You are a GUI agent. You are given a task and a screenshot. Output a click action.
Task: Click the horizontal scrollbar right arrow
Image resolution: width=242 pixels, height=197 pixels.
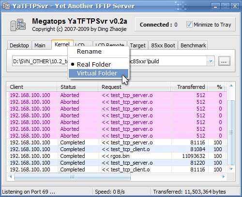pyautogui.click(x=224, y=177)
